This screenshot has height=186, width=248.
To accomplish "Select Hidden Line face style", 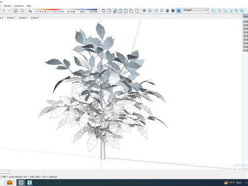I will 162,11.
